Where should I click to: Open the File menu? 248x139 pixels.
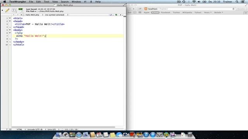pos(31,2)
